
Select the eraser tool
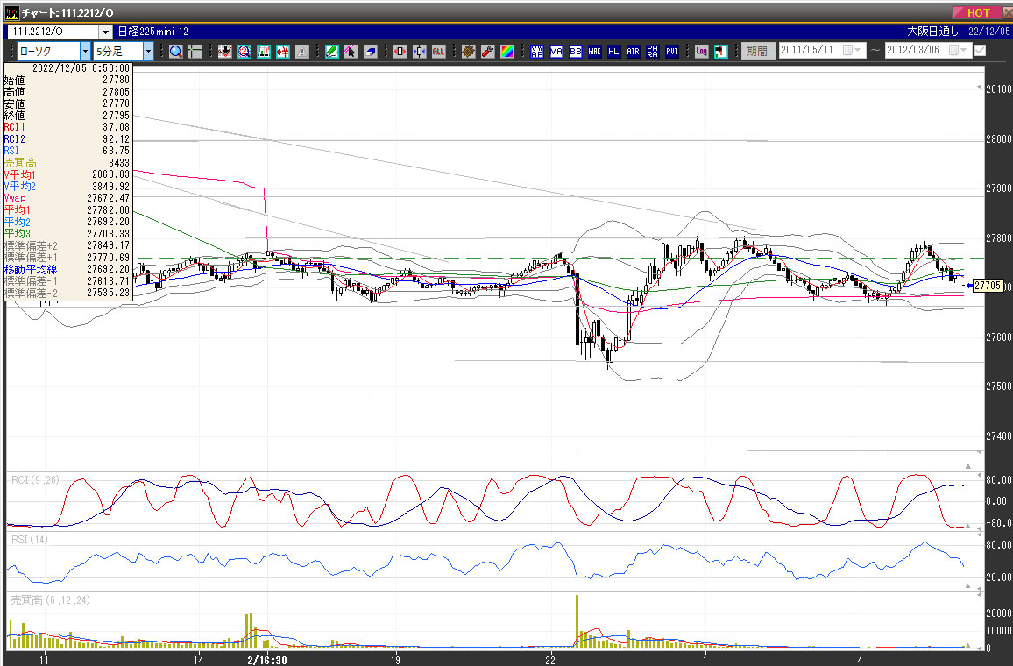coord(370,52)
